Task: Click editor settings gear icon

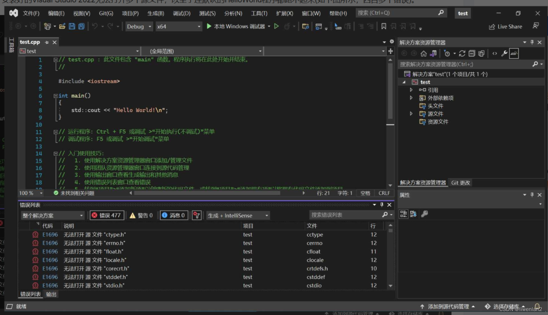Action: 392,42
